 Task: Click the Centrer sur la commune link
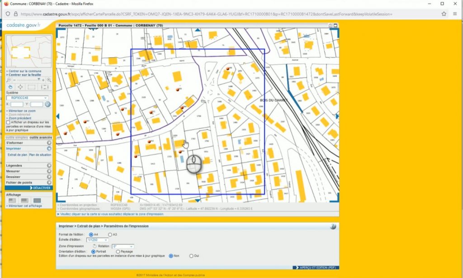[x=25, y=71]
